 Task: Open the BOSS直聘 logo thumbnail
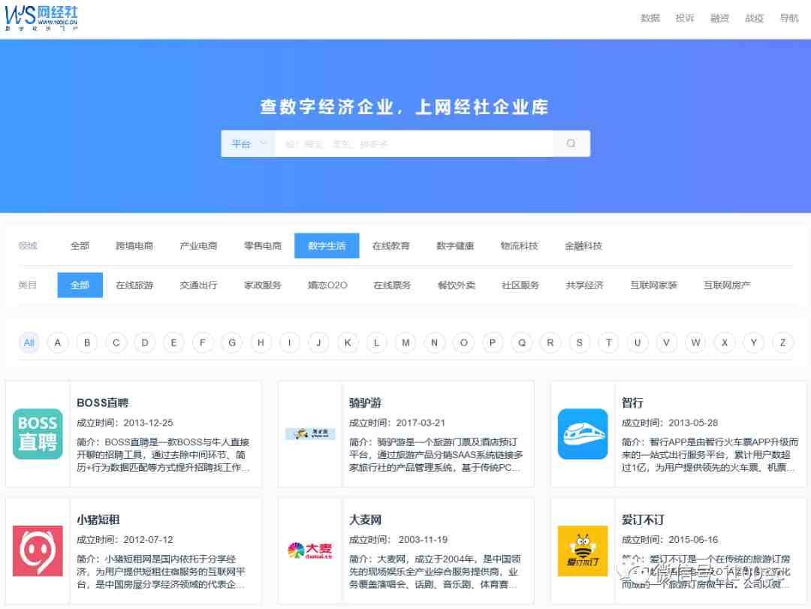pos(38,434)
